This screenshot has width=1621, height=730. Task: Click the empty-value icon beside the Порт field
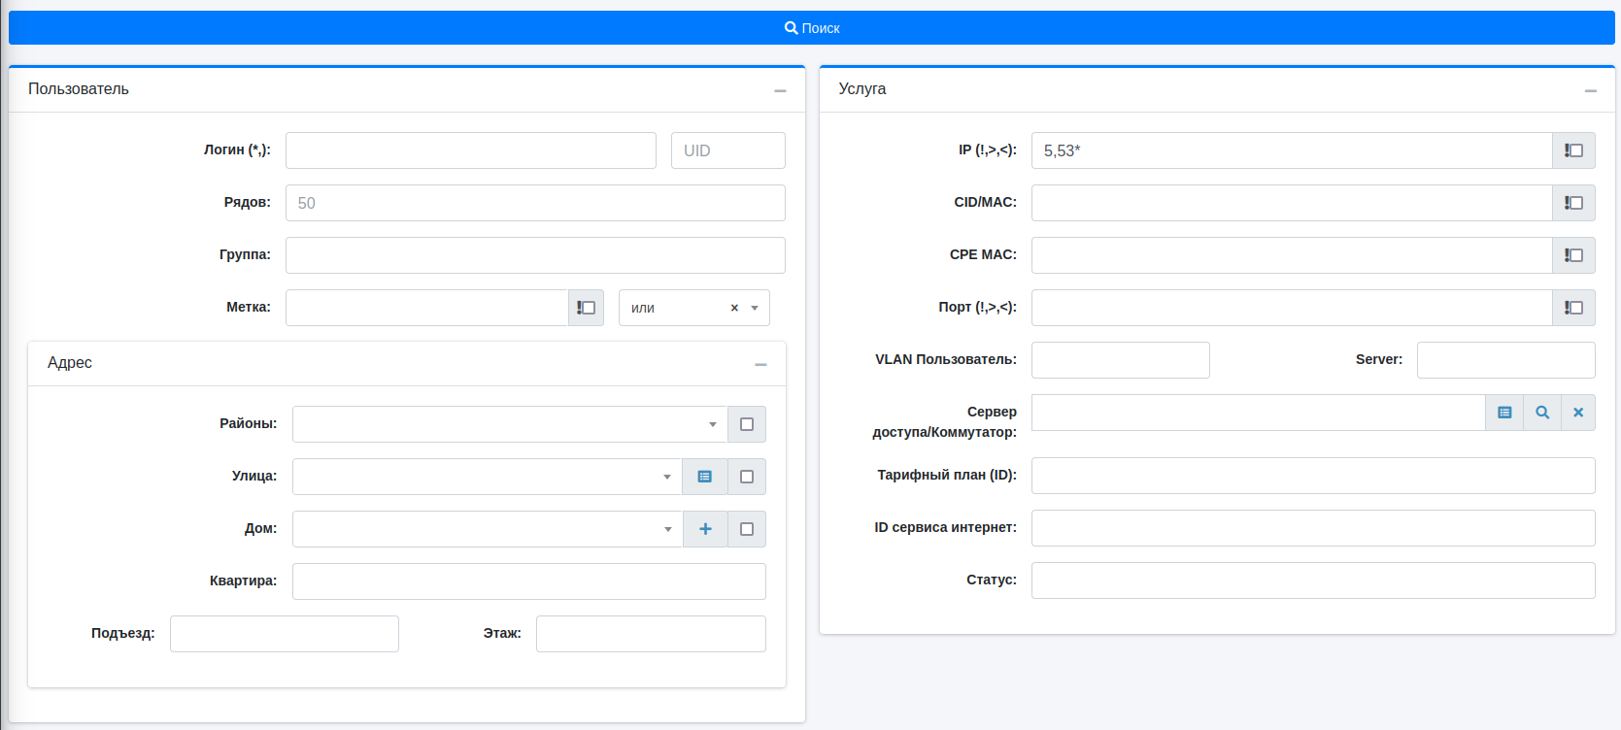point(1573,308)
